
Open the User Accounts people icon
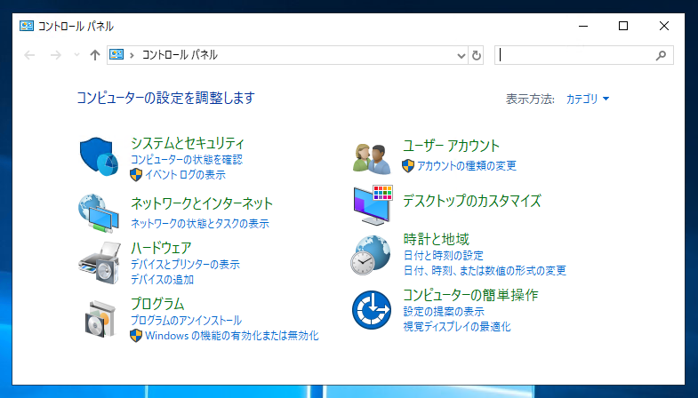[372, 159]
